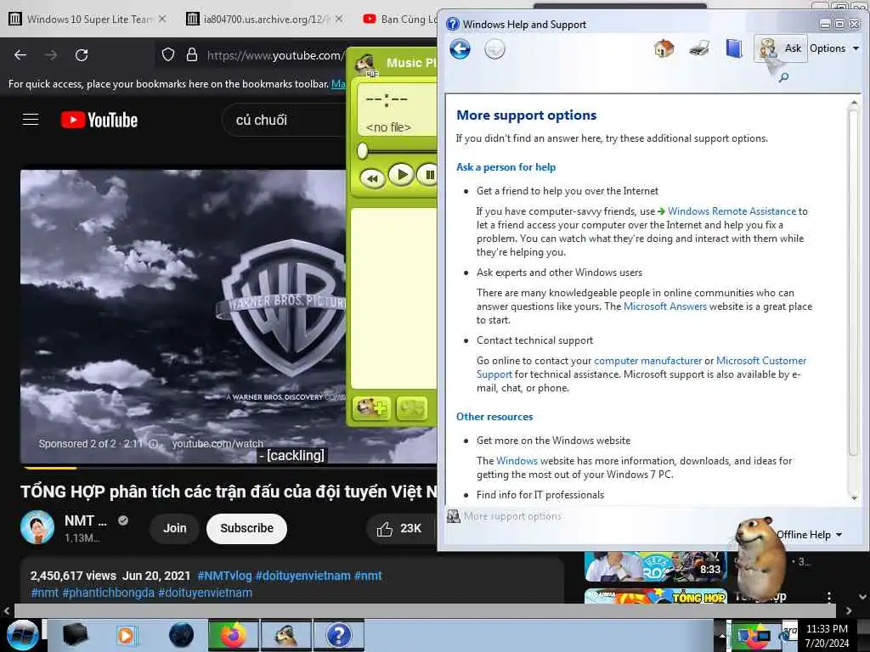Open the Windows Start menu
Image resolution: width=870 pixels, height=652 pixels.
coord(22,635)
